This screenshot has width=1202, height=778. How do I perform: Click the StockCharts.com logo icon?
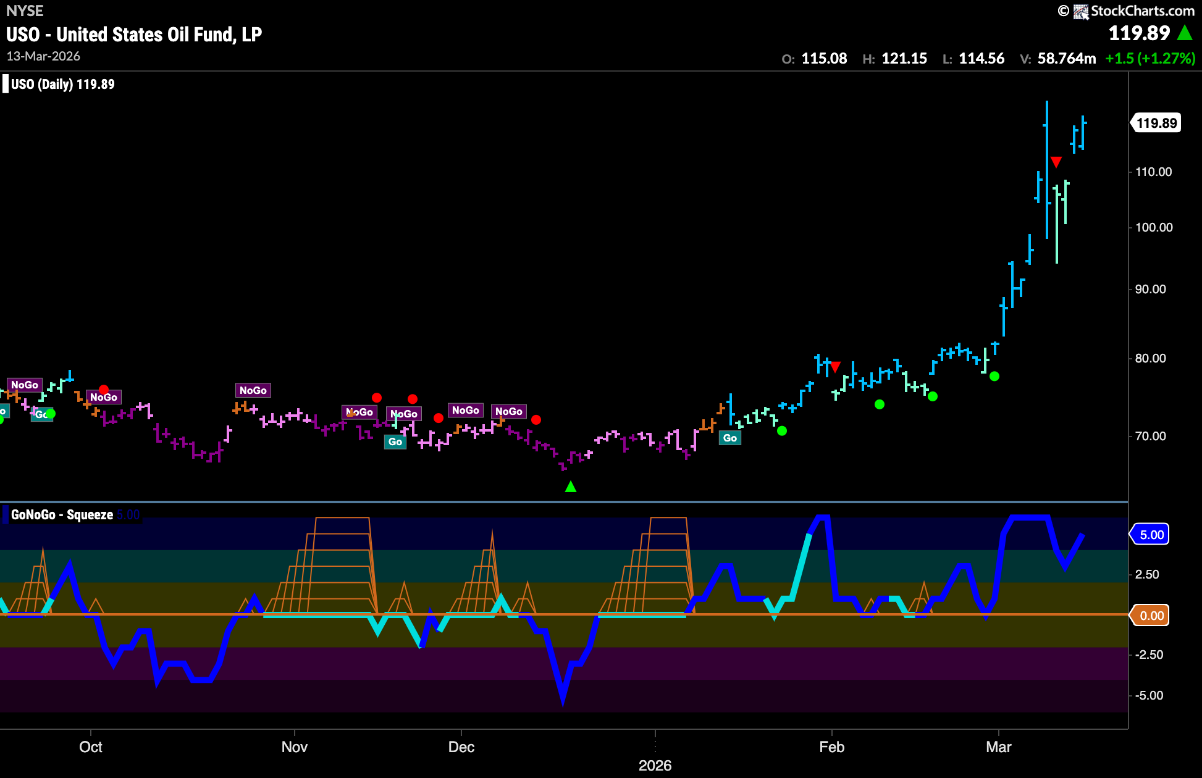pos(1080,12)
